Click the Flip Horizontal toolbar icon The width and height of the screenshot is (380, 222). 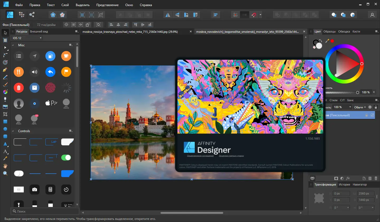pyautogui.click(x=168, y=15)
